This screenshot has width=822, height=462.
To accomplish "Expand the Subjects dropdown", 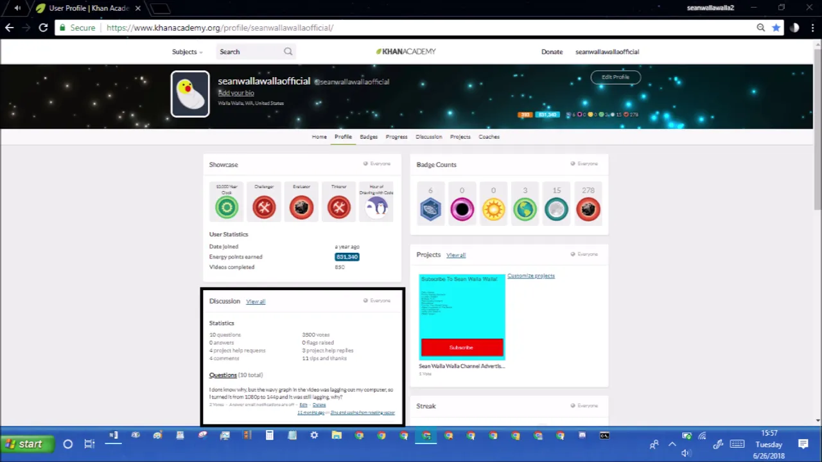I will pos(187,52).
